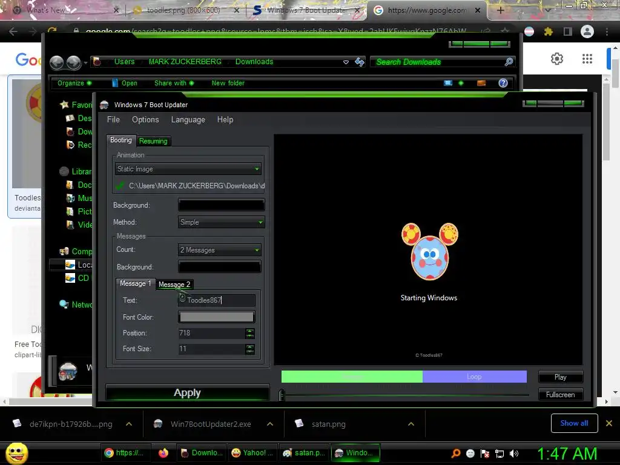This screenshot has height=465, width=620.
Task: Select the Message 2 tab
Action: click(174, 285)
